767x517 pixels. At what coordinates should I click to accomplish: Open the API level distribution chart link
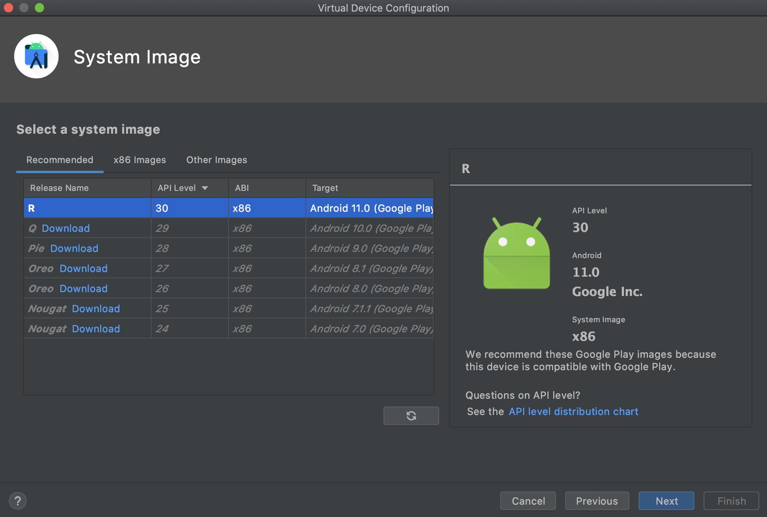pyautogui.click(x=573, y=412)
